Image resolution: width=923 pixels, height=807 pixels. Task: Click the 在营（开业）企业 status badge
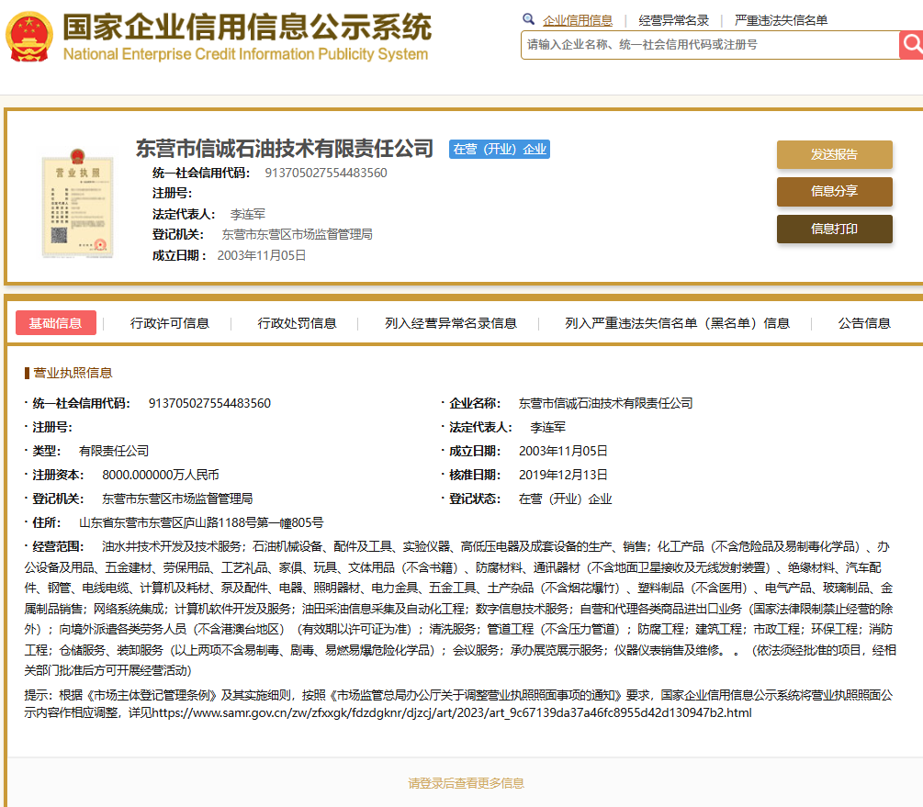tap(500, 149)
